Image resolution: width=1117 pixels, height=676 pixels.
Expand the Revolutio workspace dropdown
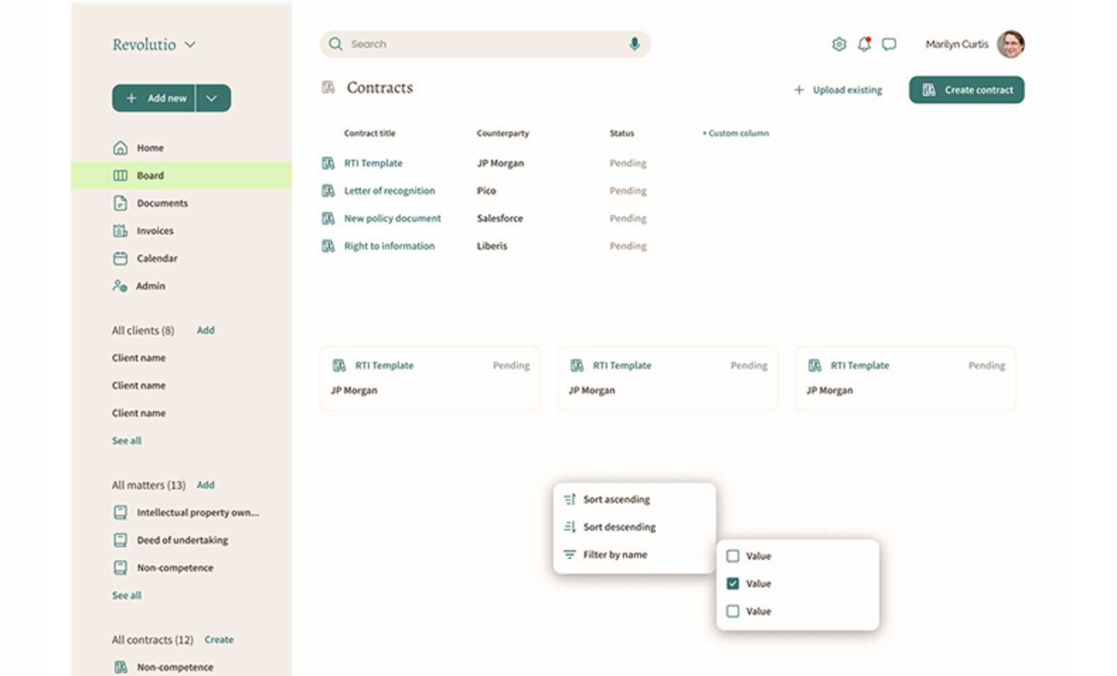[x=190, y=45]
